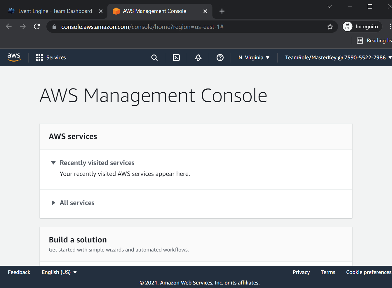Open the Reading list panel

tap(374, 41)
